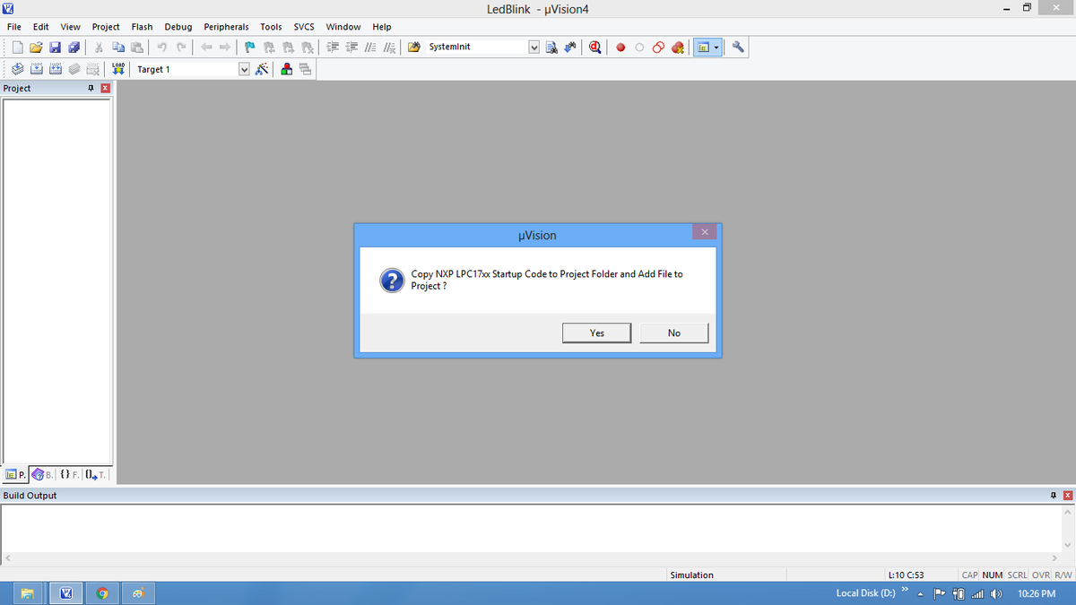Click the Find binoculars document icon

pos(552,48)
